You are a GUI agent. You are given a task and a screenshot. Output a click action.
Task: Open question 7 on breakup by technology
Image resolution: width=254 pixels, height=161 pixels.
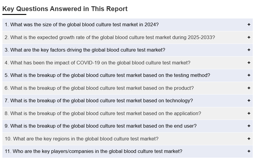point(99,101)
